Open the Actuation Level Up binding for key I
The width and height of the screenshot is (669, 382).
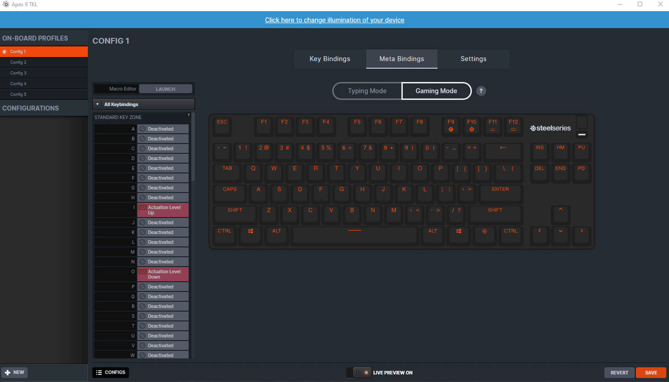[163, 210]
